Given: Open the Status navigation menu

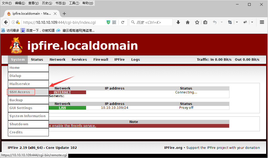Looking at the screenshot, I should pyautogui.click(x=37, y=60).
